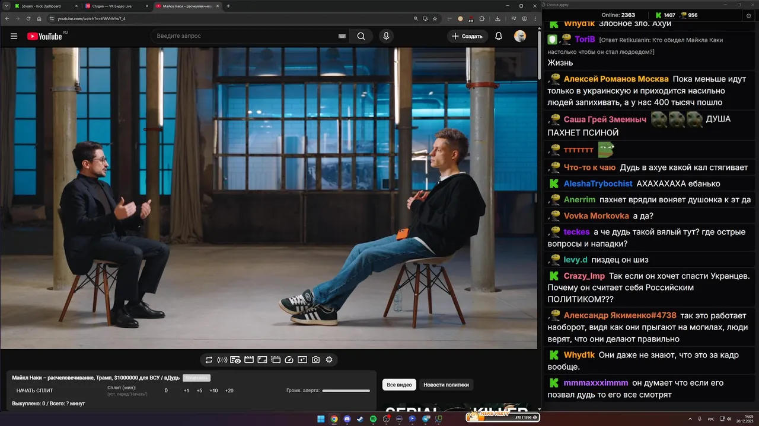759x426 pixels.
Task: Open chat window settings gear icon
Action: click(x=749, y=15)
